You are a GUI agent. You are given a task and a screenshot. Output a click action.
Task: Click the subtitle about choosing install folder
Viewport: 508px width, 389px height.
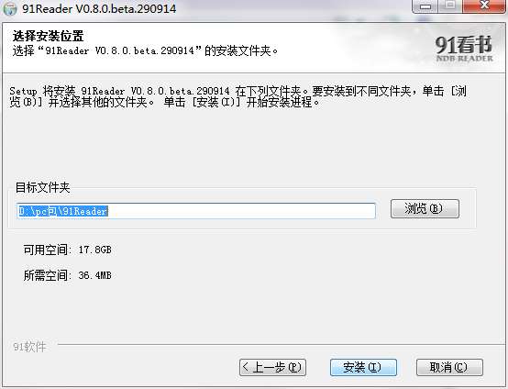click(145, 50)
